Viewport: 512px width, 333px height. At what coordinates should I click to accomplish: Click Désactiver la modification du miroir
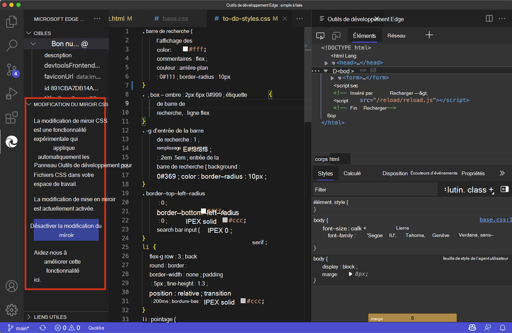pyautogui.click(x=66, y=230)
